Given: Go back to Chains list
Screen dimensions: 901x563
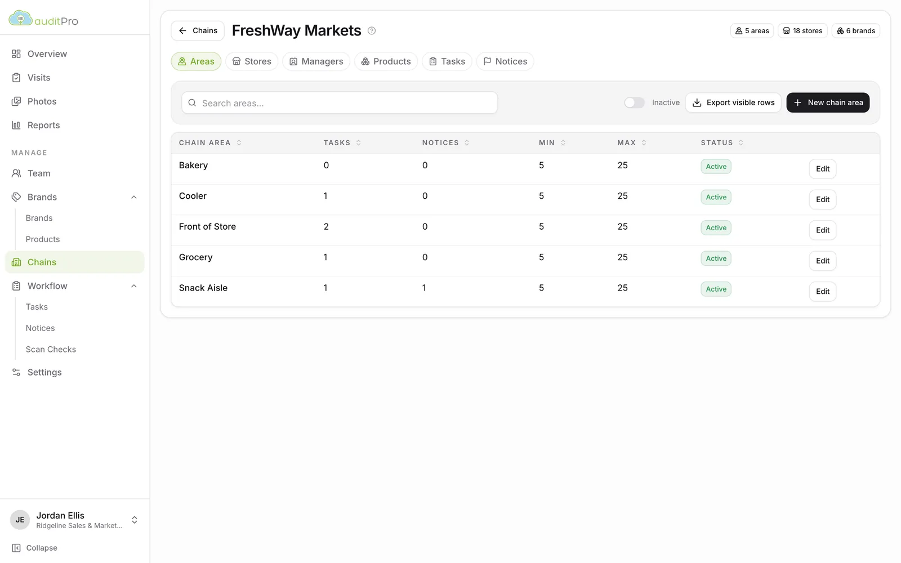Looking at the screenshot, I should point(198,31).
